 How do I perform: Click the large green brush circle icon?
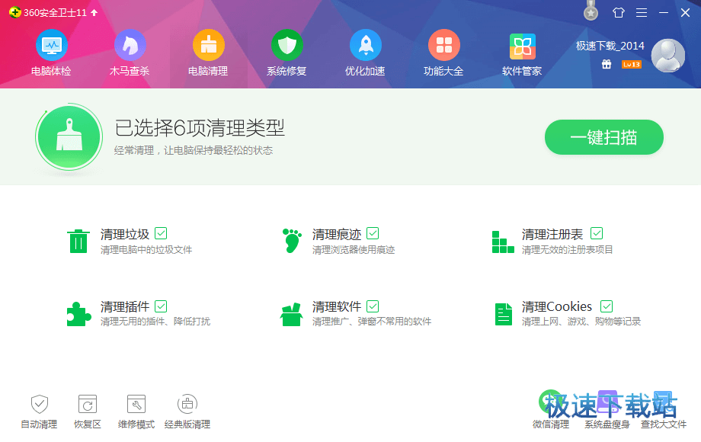tap(69, 137)
